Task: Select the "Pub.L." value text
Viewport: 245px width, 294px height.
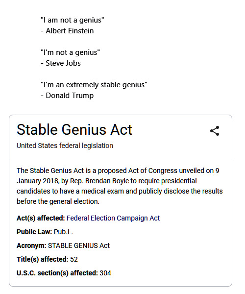Action: (x=63, y=232)
